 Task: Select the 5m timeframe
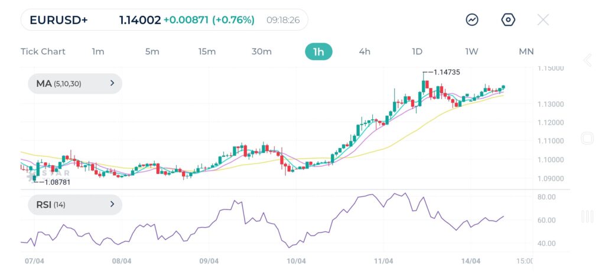pos(152,51)
